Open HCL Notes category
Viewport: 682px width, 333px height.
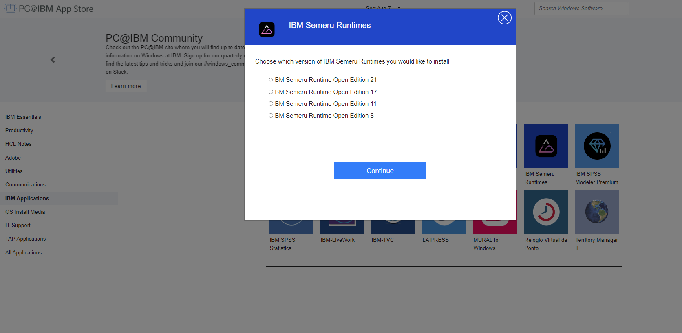pyautogui.click(x=18, y=144)
